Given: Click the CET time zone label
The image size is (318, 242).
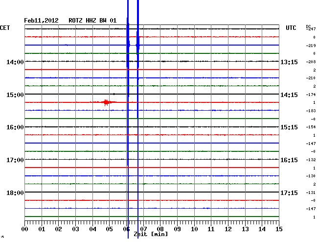Looking at the screenshot, I should [x=5, y=28].
